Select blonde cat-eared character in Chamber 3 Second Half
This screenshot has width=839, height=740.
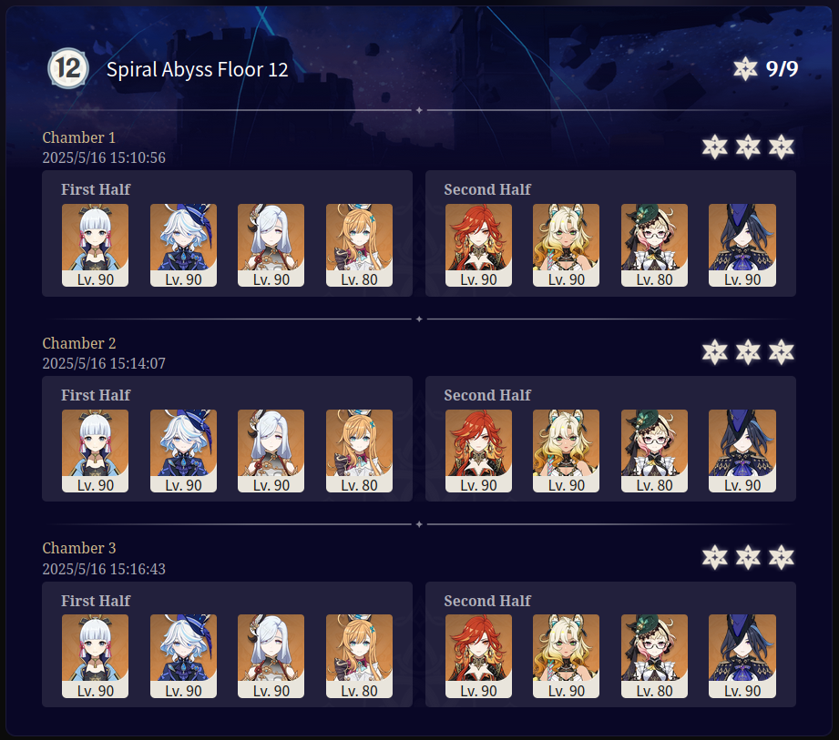tap(566, 656)
